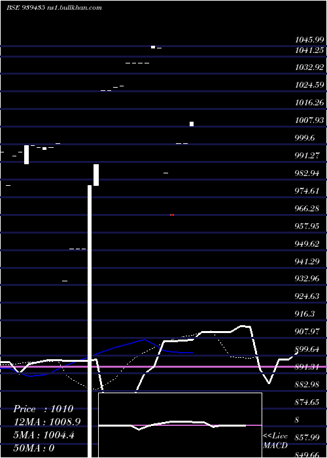The height and width of the screenshot is (458, 327).
Task: Click the 957.95 price axis label
Action: (307, 226)
